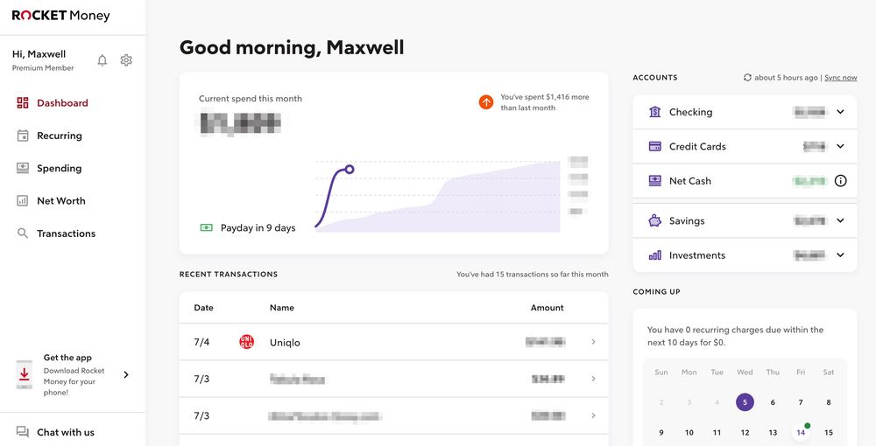
Task: Click the Sync now link
Action: [x=841, y=78]
